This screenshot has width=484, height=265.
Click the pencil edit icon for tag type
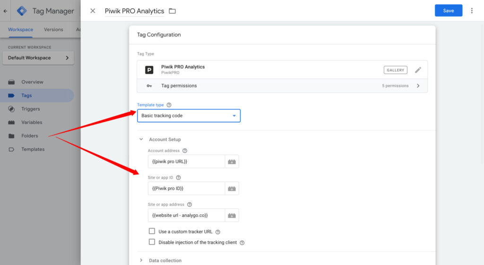(x=418, y=70)
